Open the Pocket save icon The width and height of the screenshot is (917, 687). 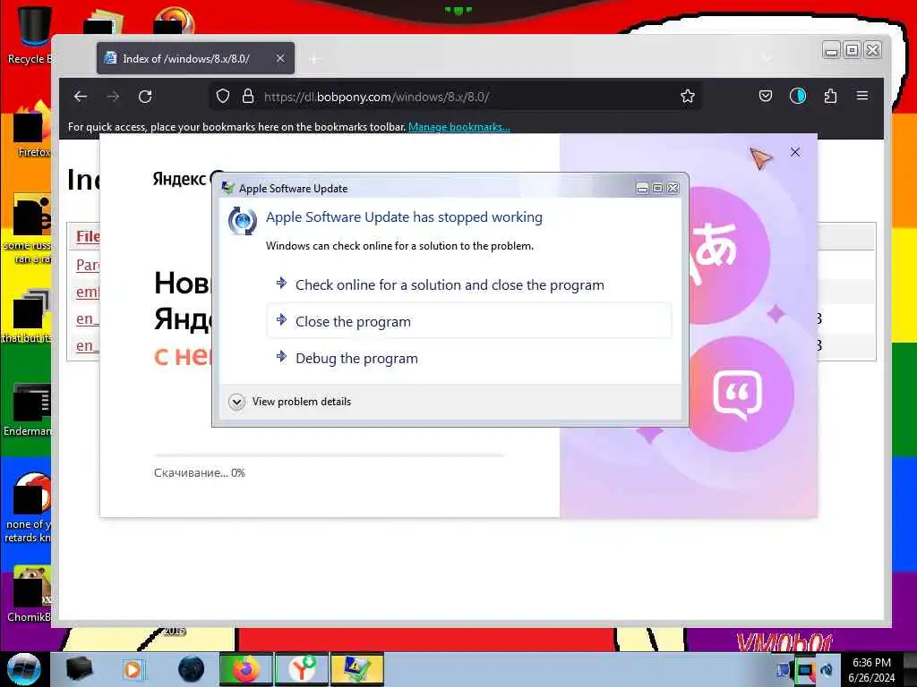pos(766,96)
